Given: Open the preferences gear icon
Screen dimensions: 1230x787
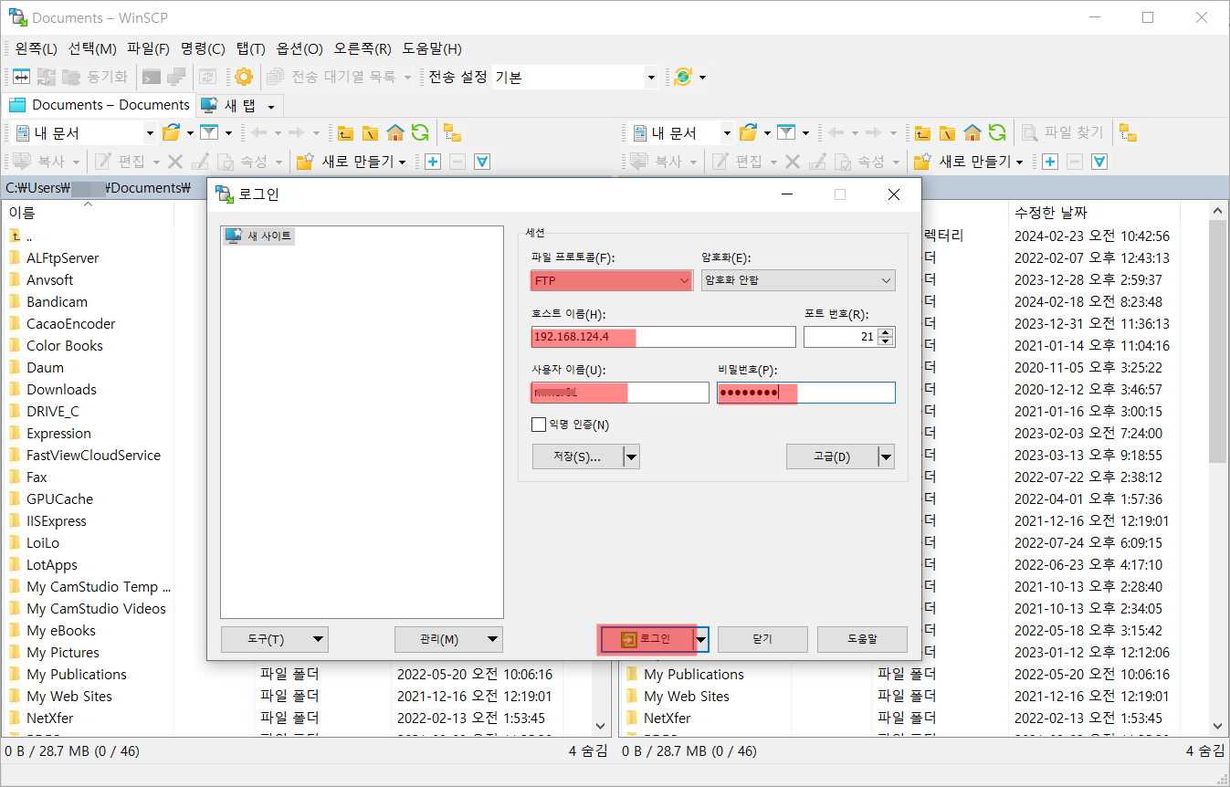Looking at the screenshot, I should click(243, 78).
